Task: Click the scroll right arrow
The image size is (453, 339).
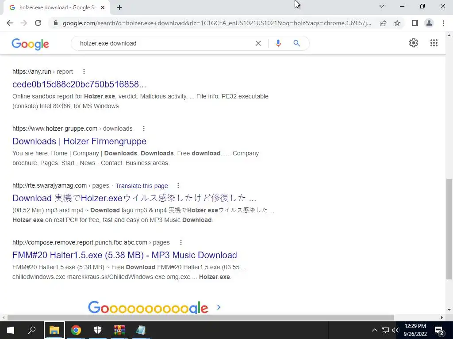Action: 442,318
